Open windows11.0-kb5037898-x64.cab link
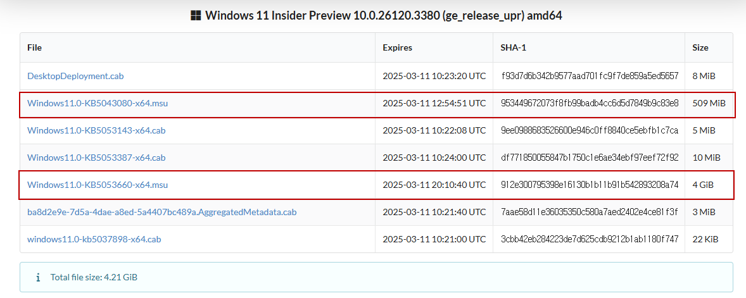Image resolution: width=746 pixels, height=298 pixels. 94,239
